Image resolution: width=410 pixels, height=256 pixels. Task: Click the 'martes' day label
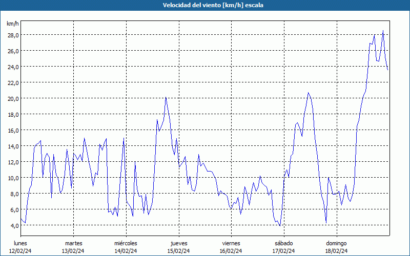point(73,243)
